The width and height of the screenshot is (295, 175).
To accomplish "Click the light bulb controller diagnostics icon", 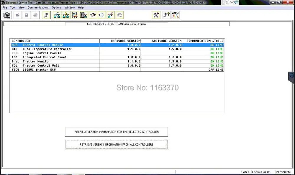I will point(66,15).
